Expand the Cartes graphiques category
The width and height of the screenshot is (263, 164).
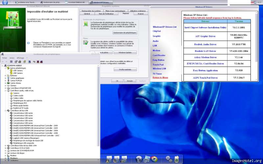[x=6, y=78]
